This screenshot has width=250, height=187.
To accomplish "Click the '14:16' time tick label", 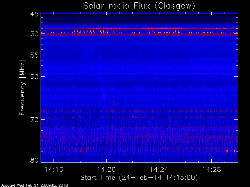I will pos(54,169).
